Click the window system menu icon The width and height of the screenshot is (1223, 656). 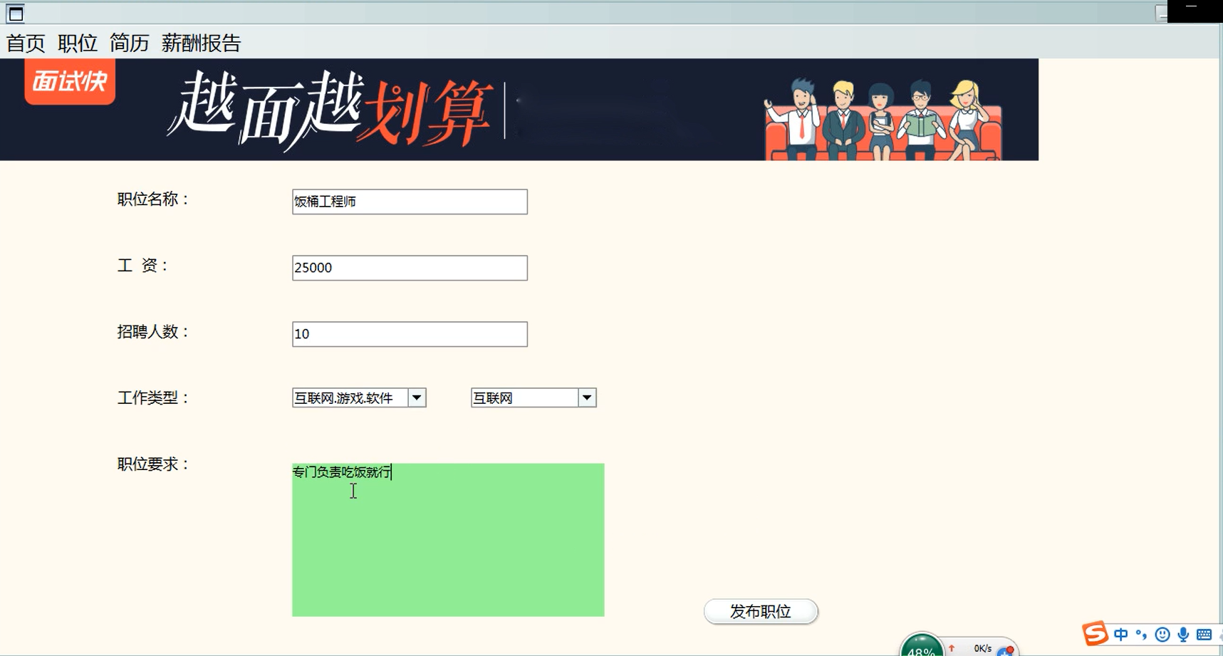tap(15, 14)
